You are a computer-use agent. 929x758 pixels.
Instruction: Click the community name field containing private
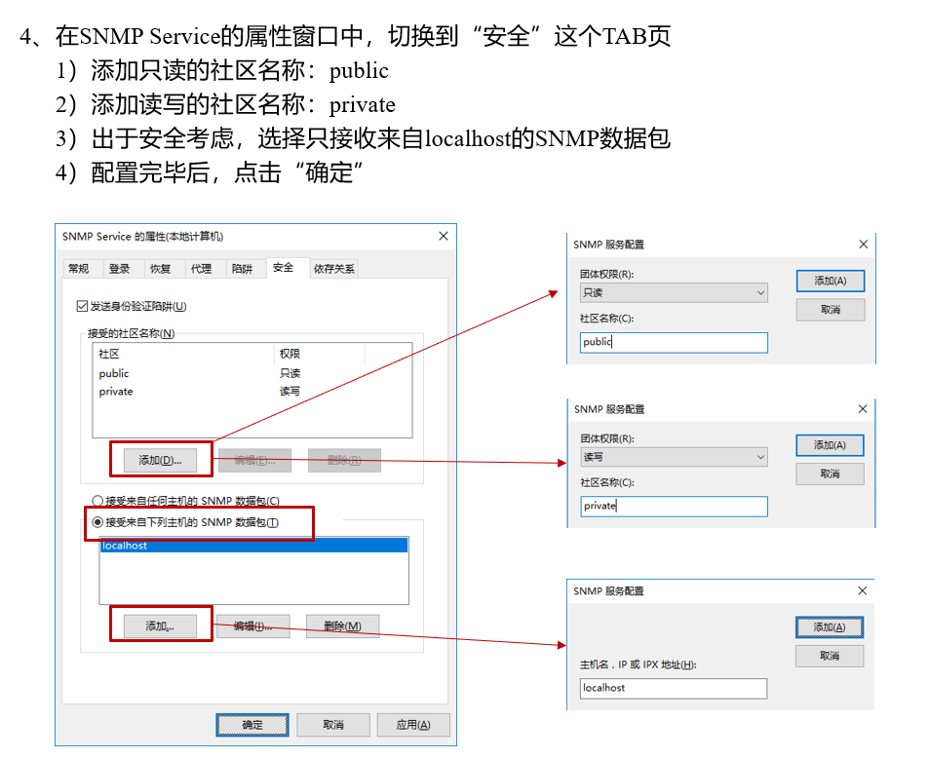[x=675, y=507]
